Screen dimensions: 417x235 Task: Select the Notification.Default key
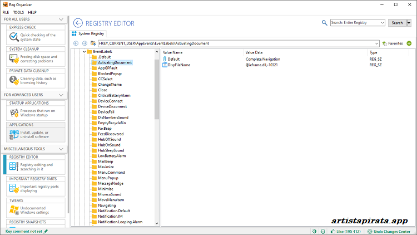point(114,210)
